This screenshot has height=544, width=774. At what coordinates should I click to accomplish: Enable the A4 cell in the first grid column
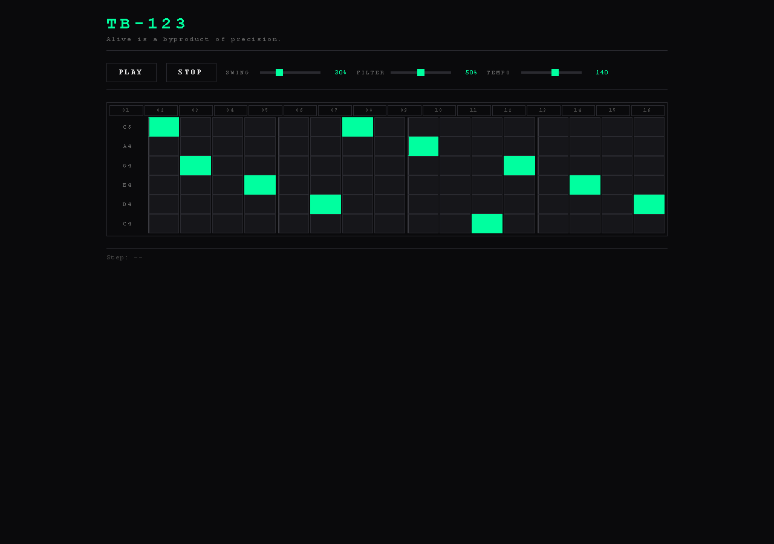pos(164,146)
